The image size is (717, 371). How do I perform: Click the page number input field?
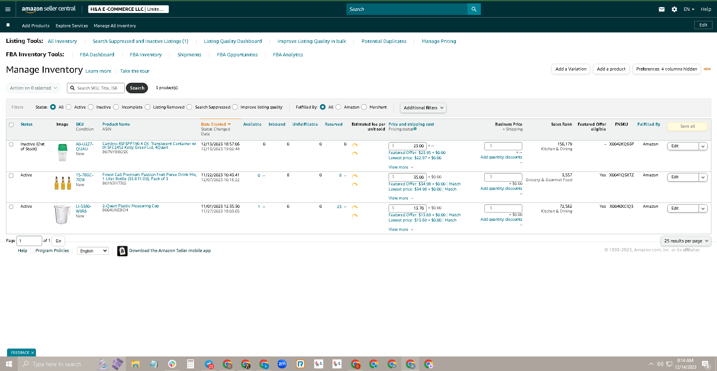[30, 241]
